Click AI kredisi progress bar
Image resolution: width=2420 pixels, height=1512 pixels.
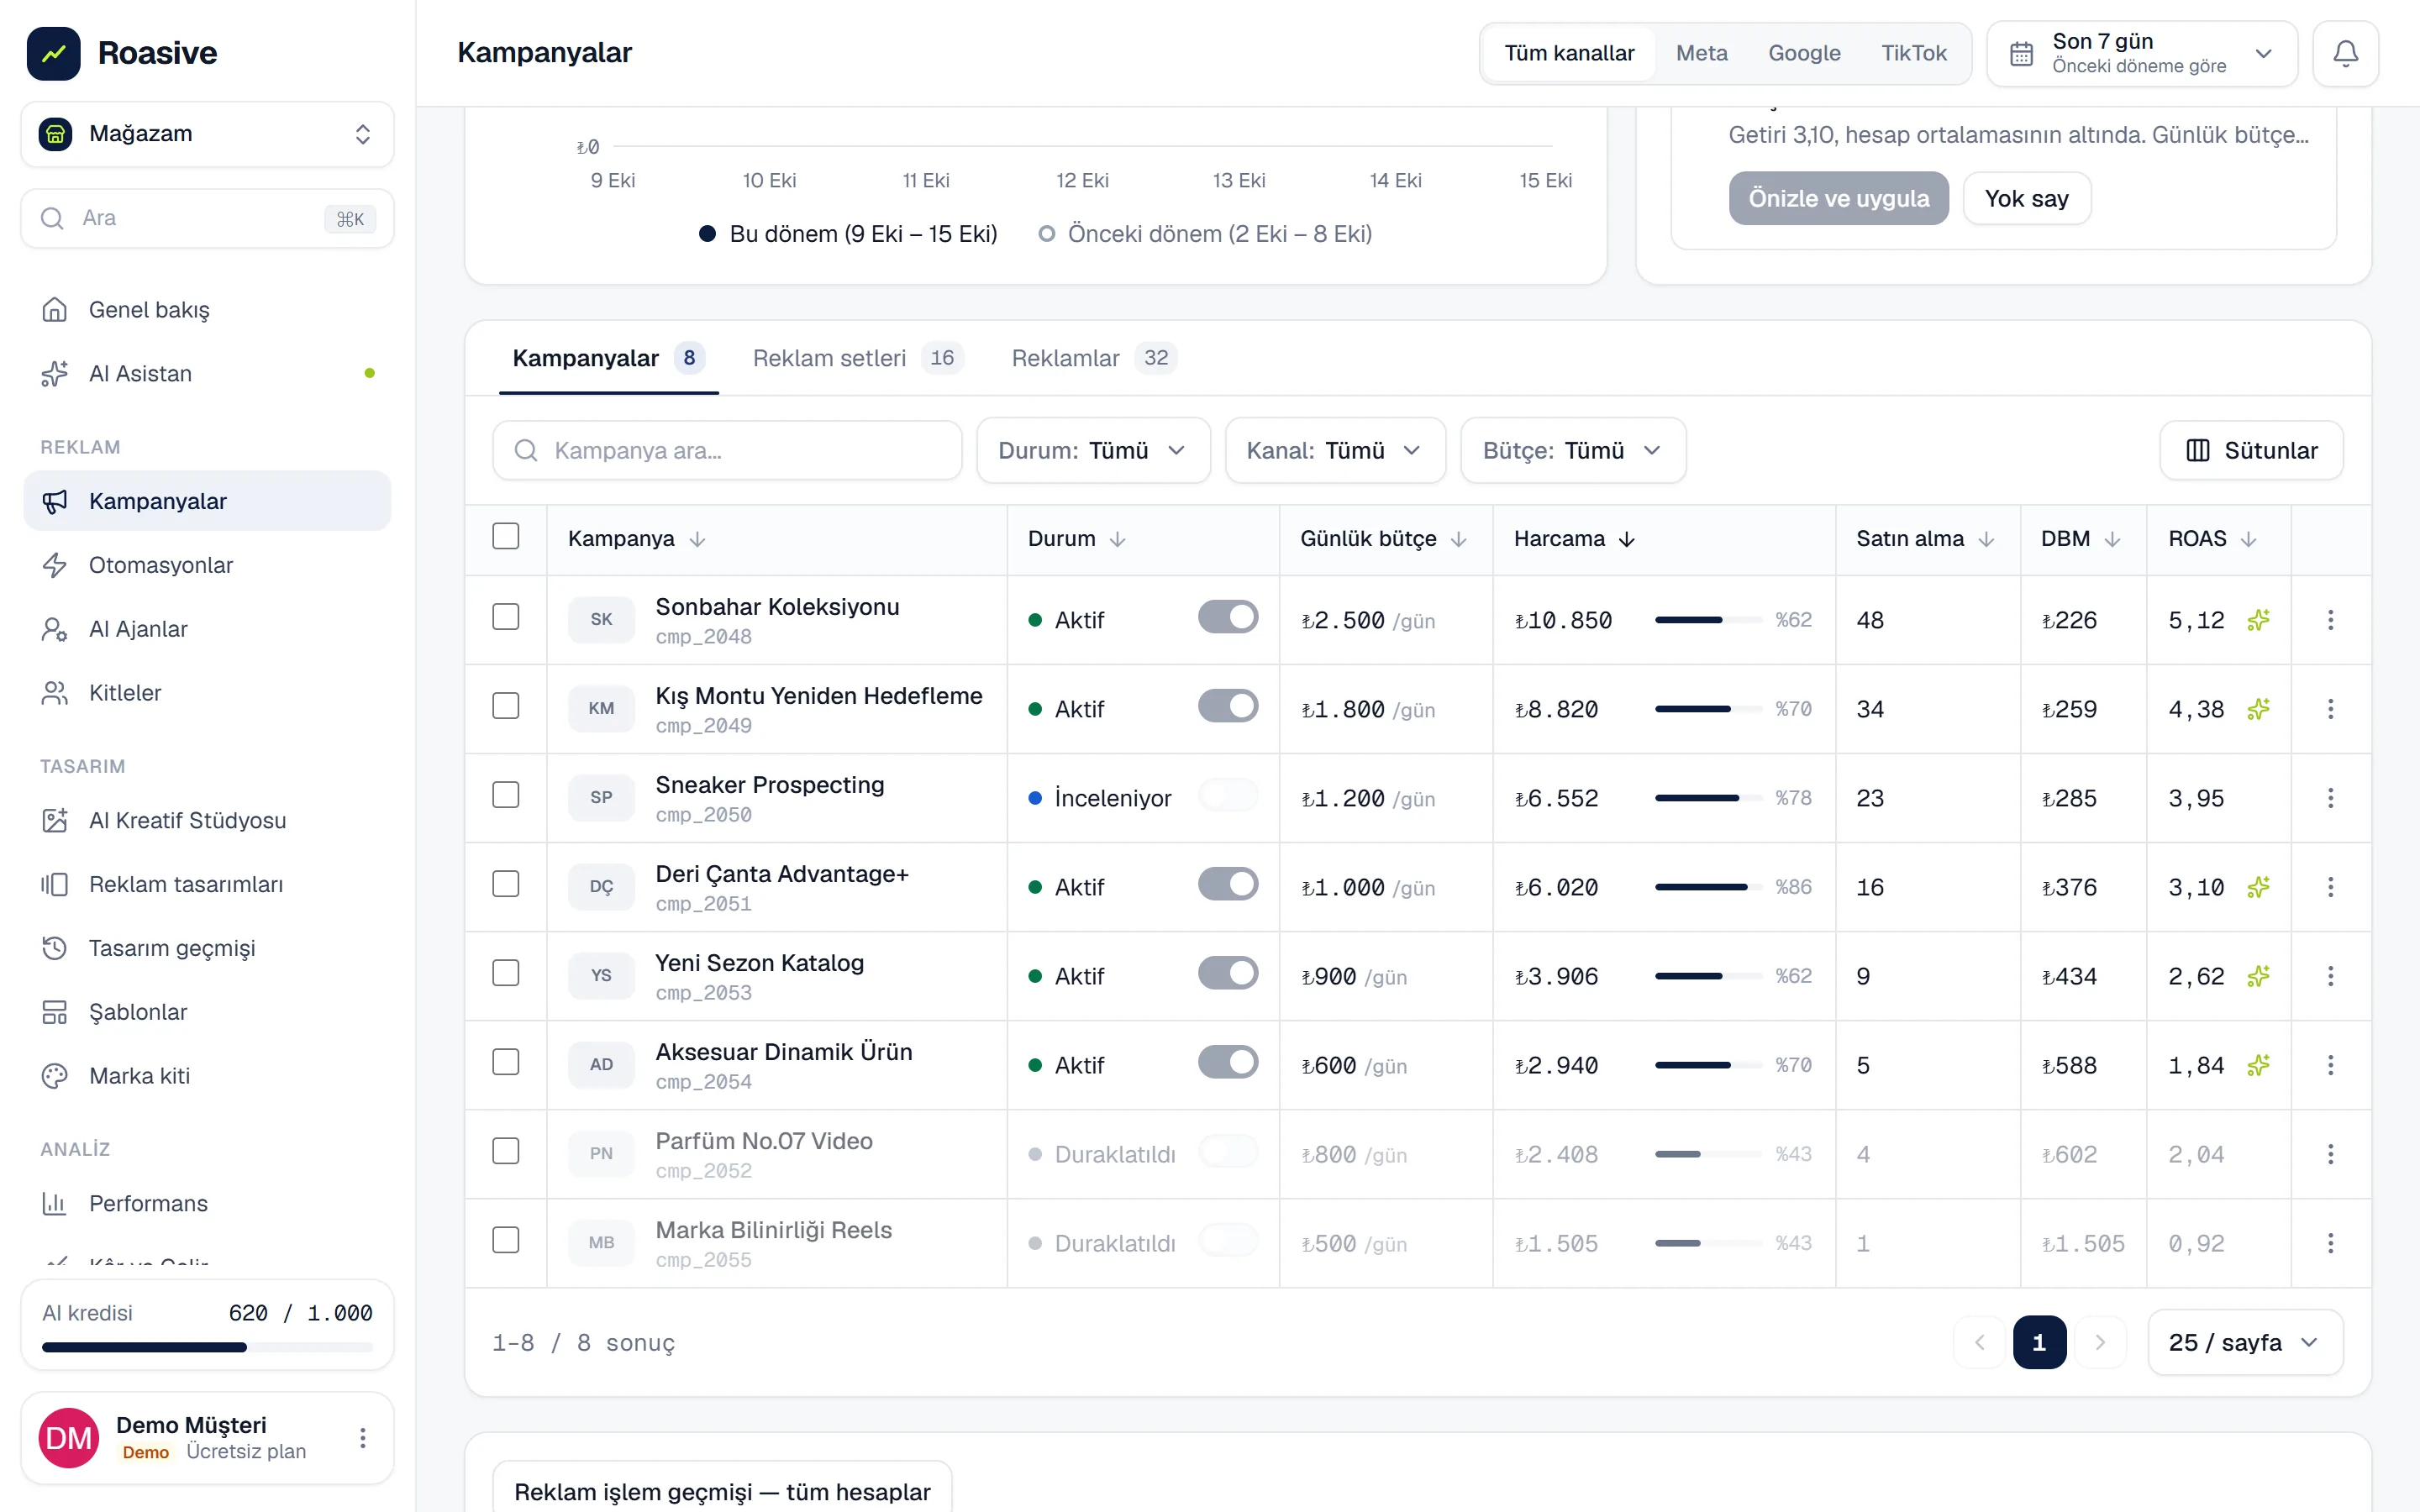(x=207, y=1347)
